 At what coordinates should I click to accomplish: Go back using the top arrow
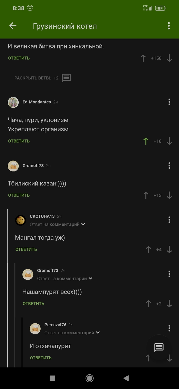13,26
